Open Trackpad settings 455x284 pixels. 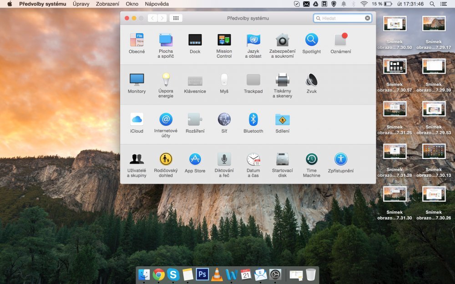click(x=253, y=80)
